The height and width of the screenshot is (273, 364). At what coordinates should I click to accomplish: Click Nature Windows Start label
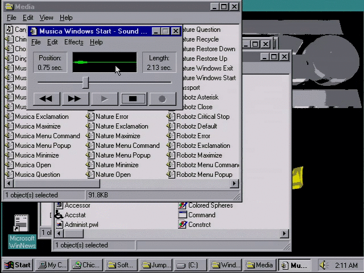click(209, 78)
